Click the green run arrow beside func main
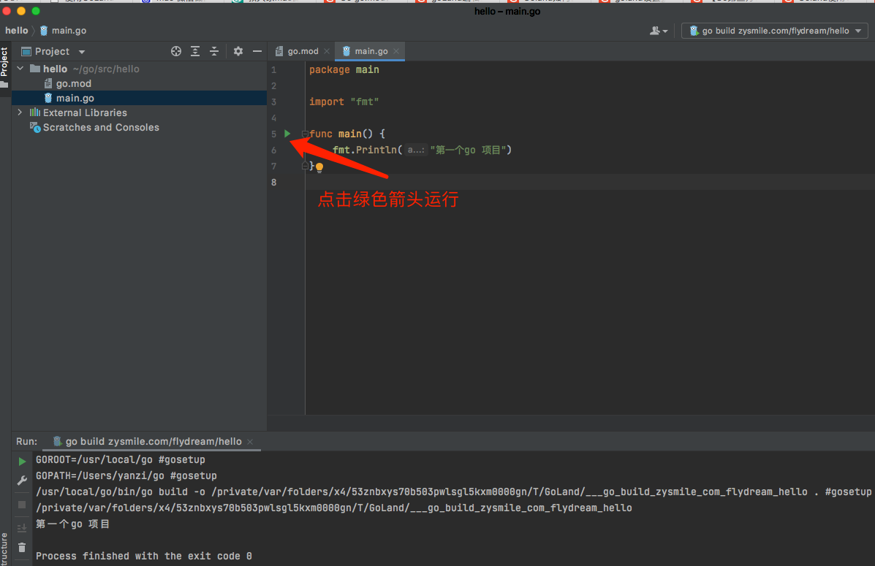The image size is (875, 566). (287, 134)
